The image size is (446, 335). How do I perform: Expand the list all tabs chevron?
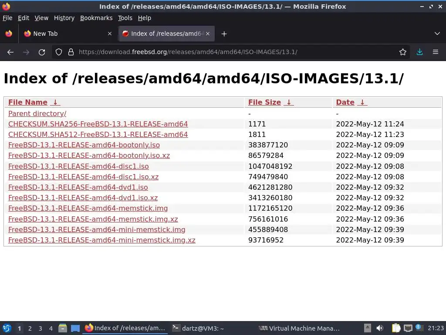[437, 34]
